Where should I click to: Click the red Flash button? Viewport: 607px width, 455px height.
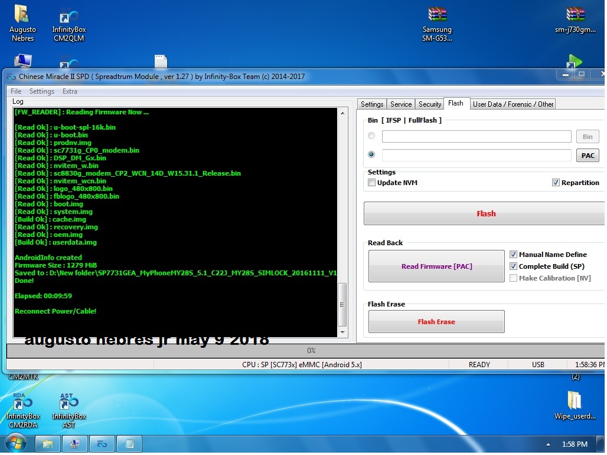485,213
